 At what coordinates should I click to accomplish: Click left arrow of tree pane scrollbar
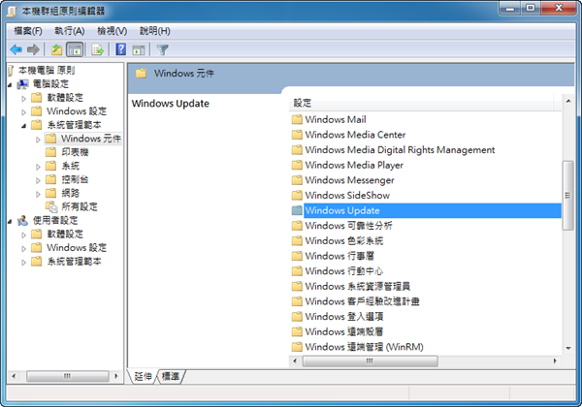14,376
